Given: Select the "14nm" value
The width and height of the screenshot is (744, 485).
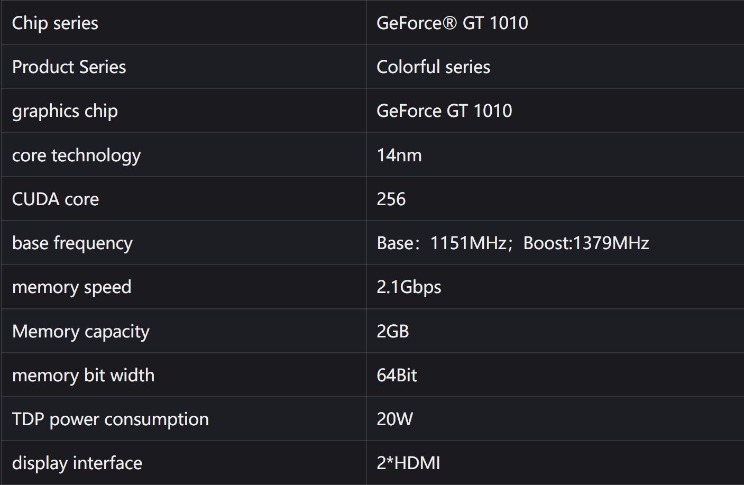Looking at the screenshot, I should coord(399,155).
